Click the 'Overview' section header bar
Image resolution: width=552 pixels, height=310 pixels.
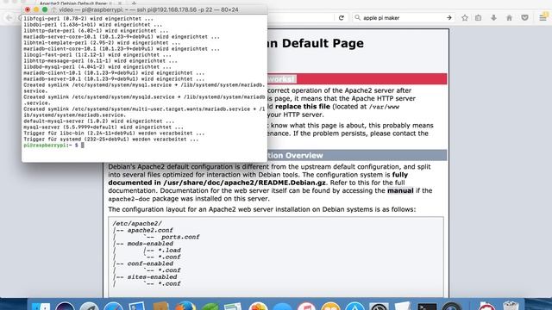(x=357, y=155)
